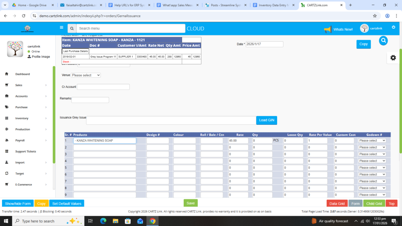
Task: Click the Profile Image link
Action: click(x=40, y=56)
